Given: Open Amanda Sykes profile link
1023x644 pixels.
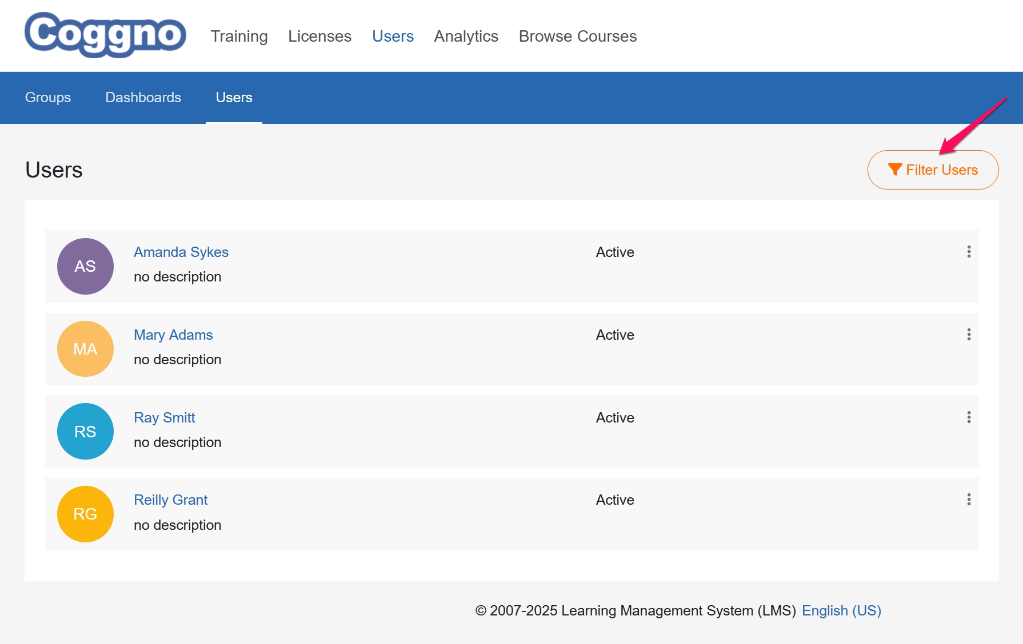Looking at the screenshot, I should pyautogui.click(x=181, y=252).
